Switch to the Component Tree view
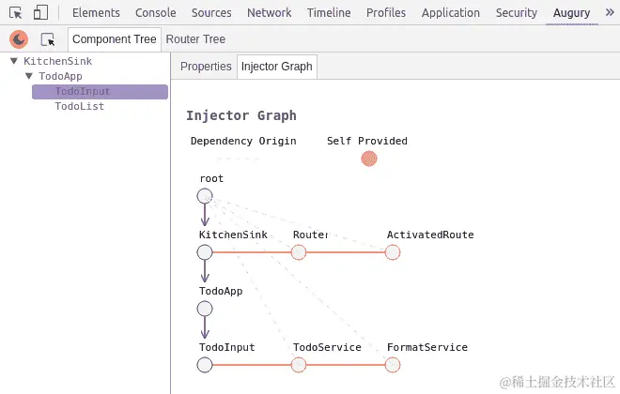The width and height of the screenshot is (620, 394). point(115,39)
